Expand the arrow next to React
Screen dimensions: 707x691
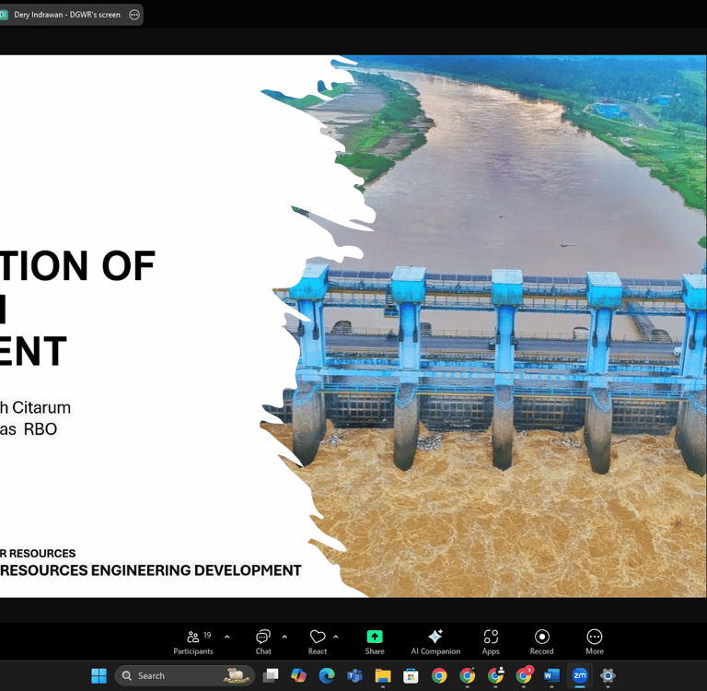[x=336, y=637]
